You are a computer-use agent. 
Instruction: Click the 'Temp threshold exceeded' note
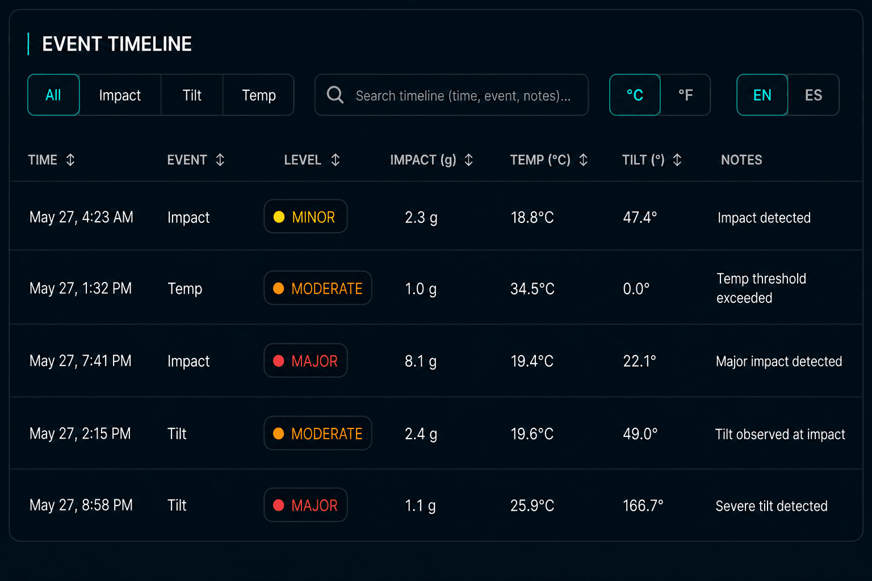[x=761, y=288]
